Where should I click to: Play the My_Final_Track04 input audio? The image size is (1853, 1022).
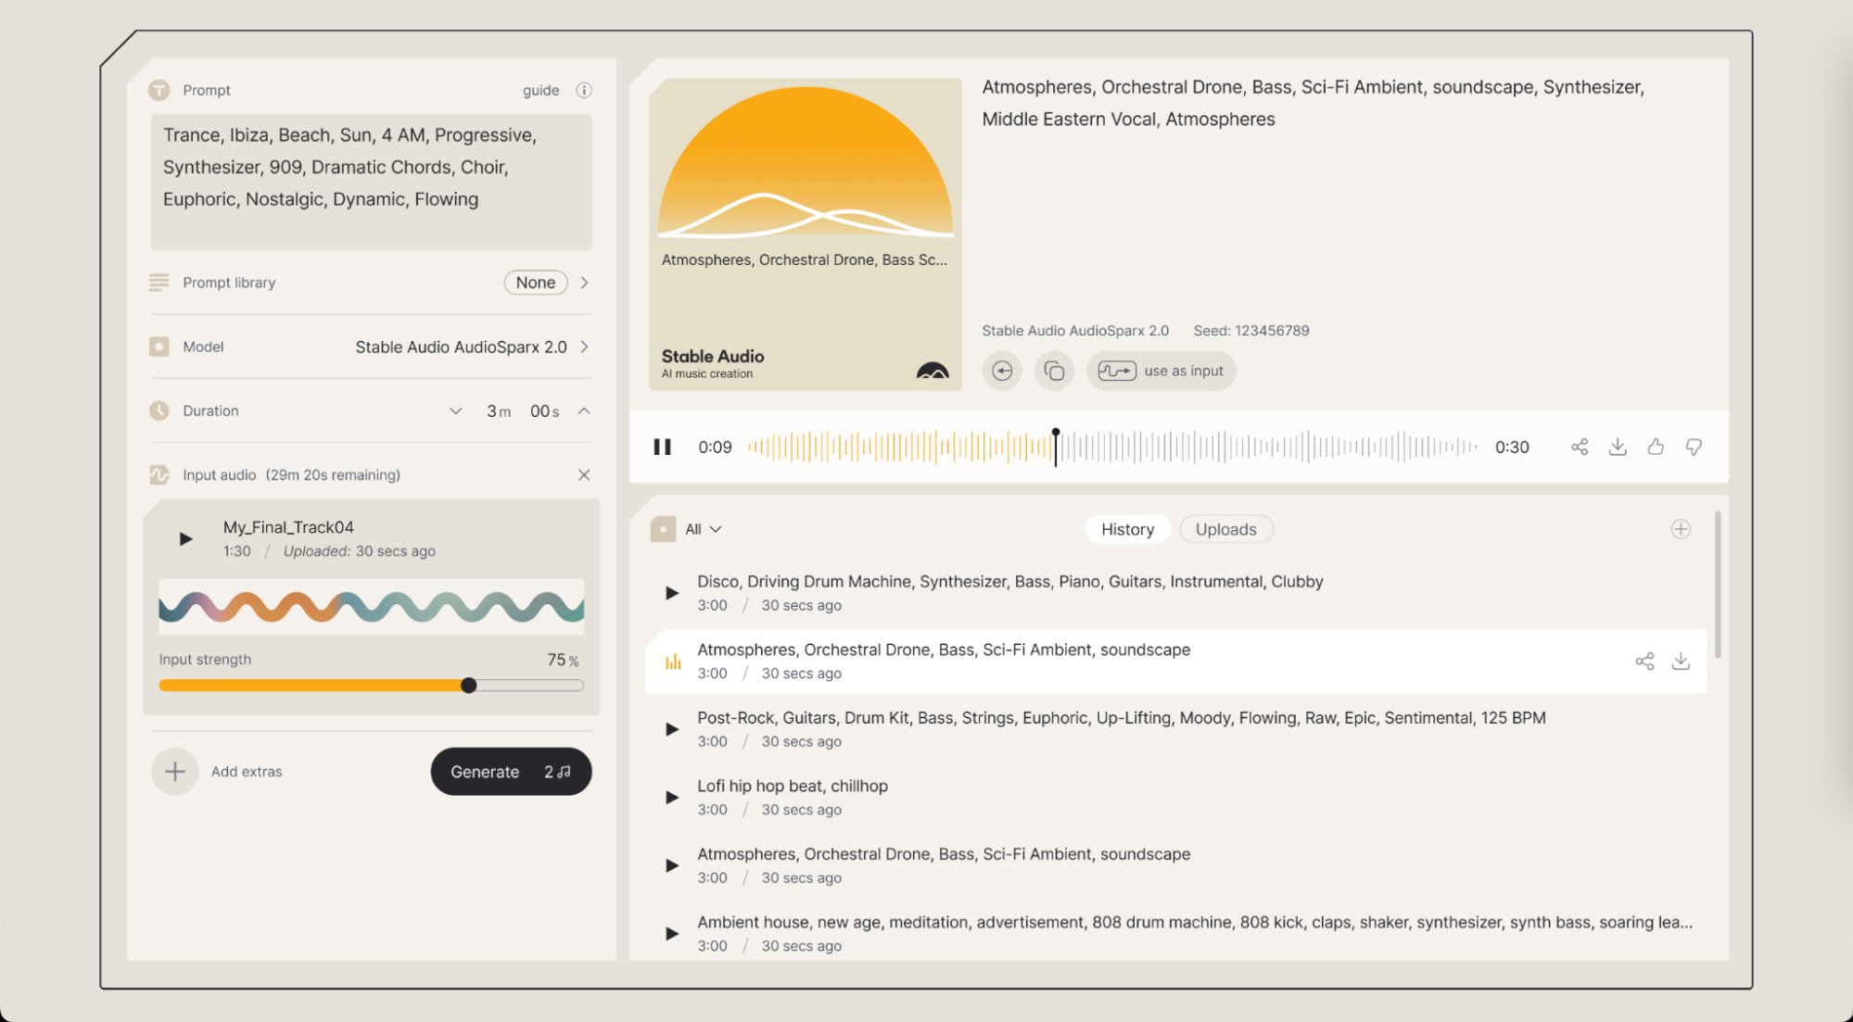click(185, 538)
